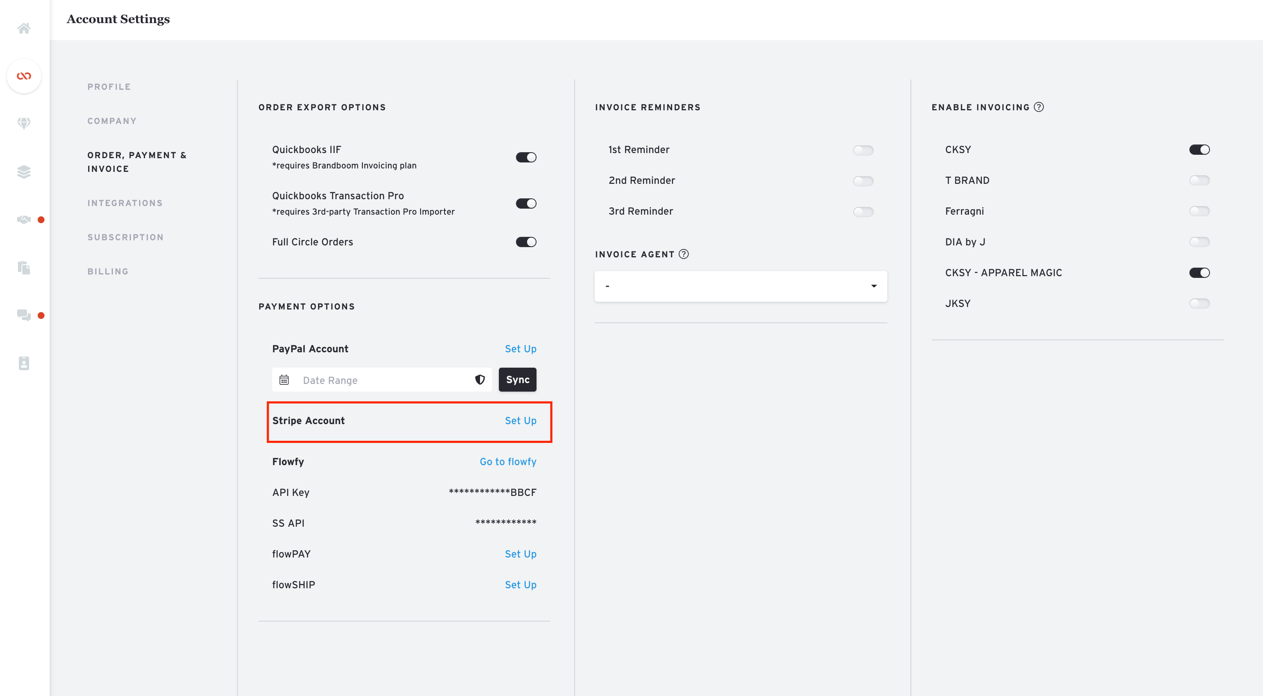Click the red infinity logo icon
The height and width of the screenshot is (696, 1263).
point(24,76)
